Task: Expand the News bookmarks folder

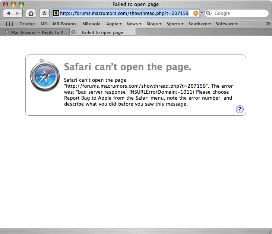Action: (134, 24)
